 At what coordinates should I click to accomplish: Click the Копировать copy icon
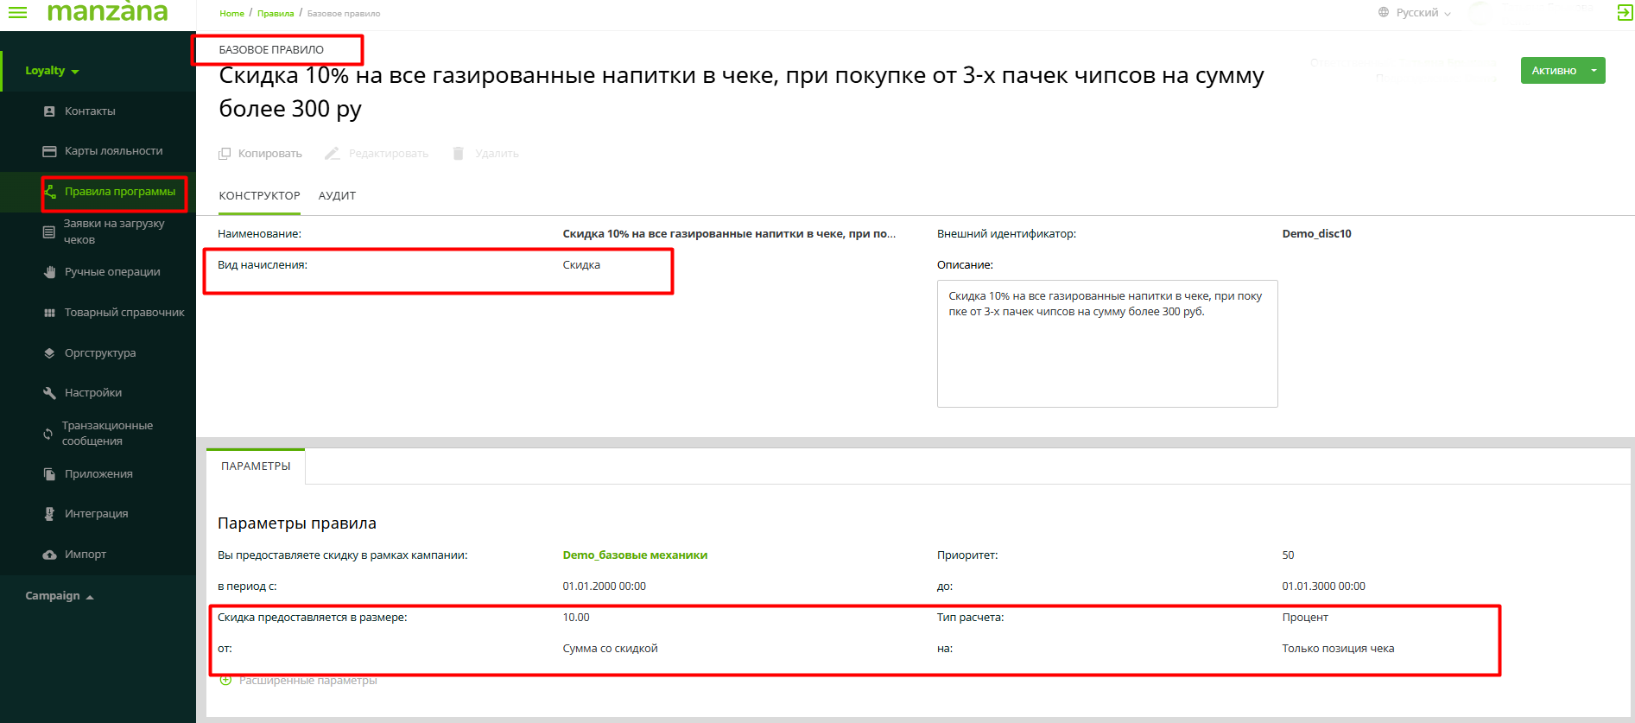[225, 154]
